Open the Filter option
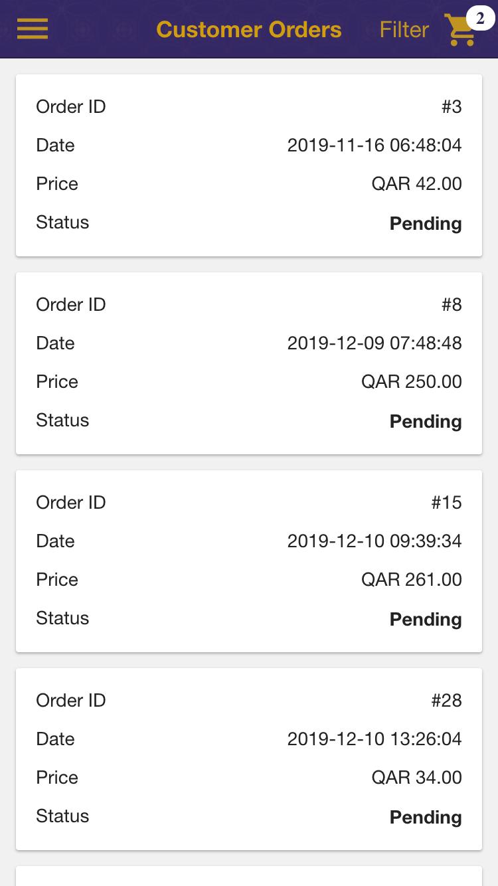498x886 pixels. coord(404,30)
